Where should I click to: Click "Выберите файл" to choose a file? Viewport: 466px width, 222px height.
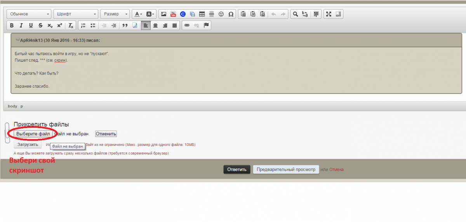(33, 134)
